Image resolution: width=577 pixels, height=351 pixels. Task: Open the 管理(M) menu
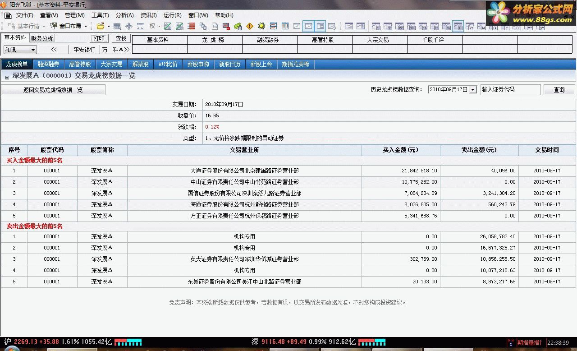click(74, 15)
